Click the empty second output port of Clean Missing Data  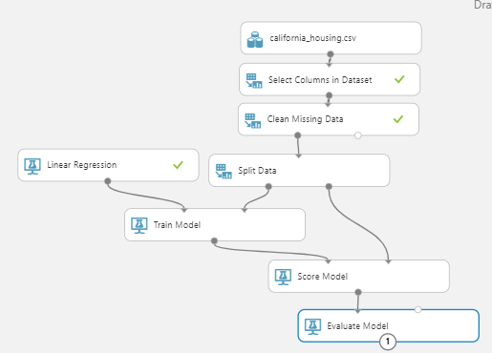[x=358, y=135]
